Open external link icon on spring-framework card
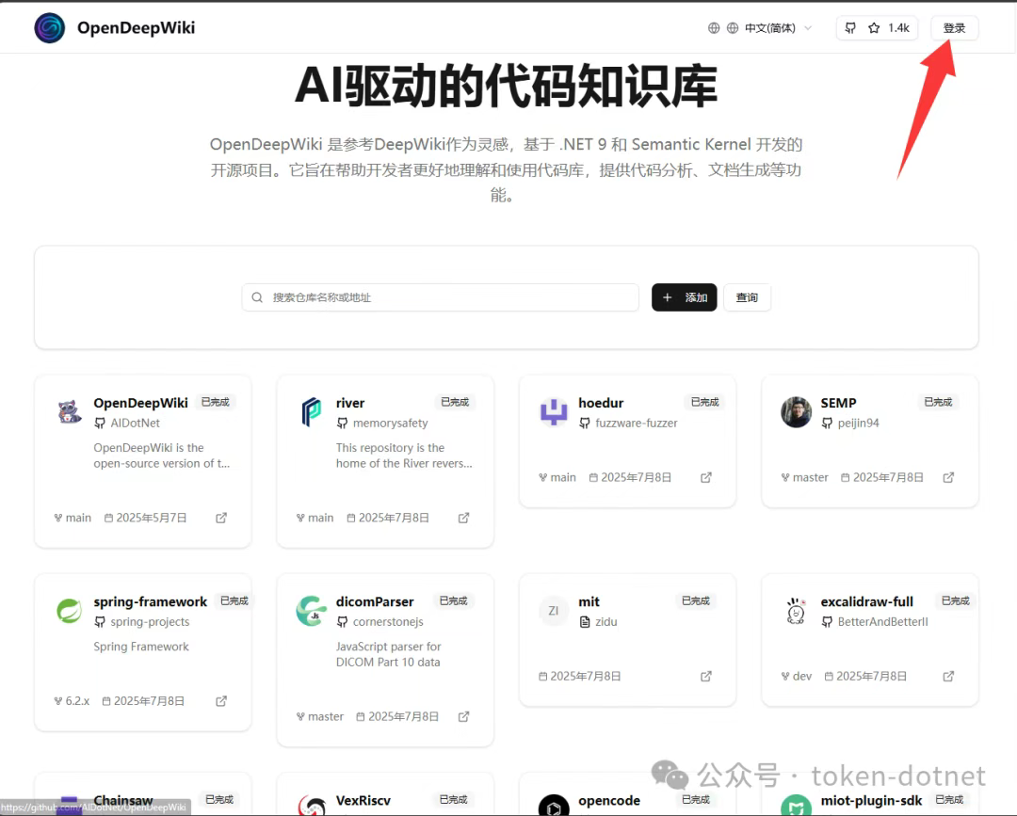 [221, 701]
